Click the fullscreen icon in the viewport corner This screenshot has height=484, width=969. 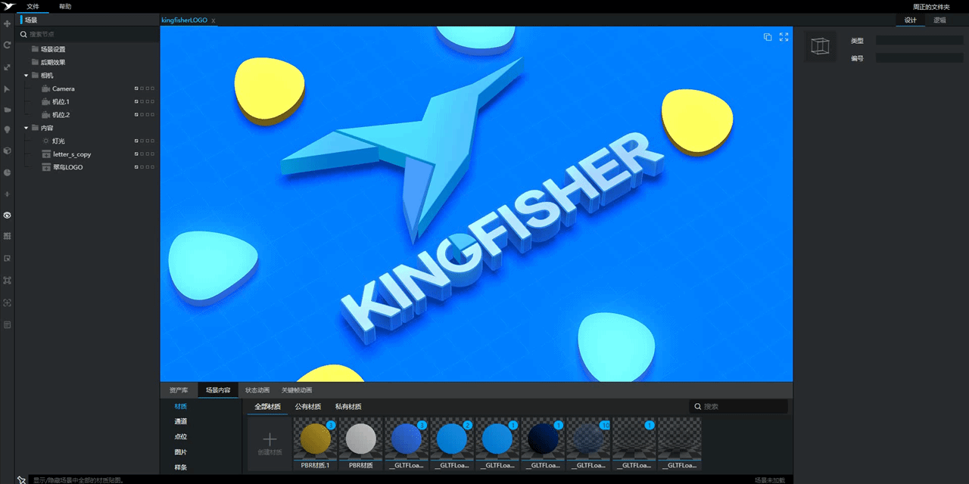coord(784,37)
